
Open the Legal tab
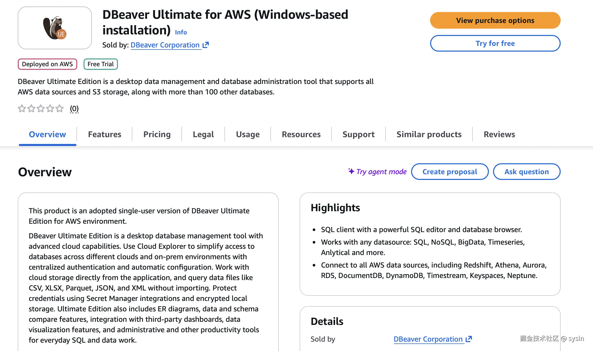(203, 134)
